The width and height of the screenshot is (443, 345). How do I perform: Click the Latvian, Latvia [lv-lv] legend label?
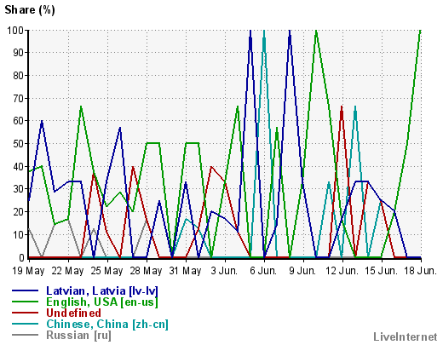coord(102,290)
